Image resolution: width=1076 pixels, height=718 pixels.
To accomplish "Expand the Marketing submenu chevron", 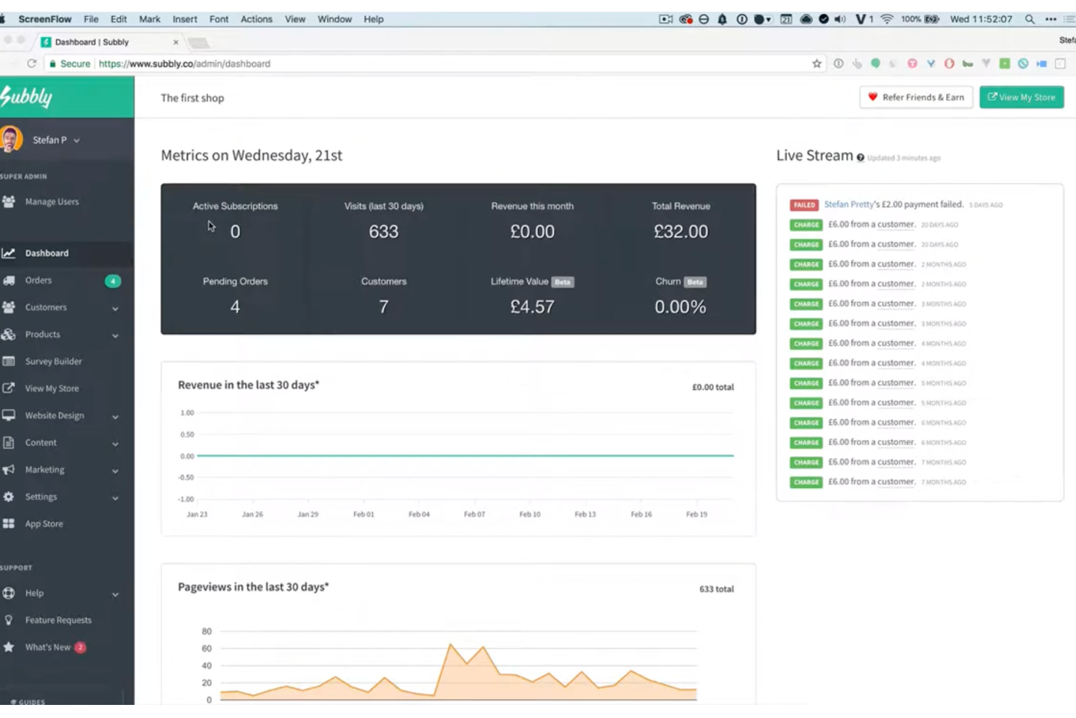I will point(115,471).
